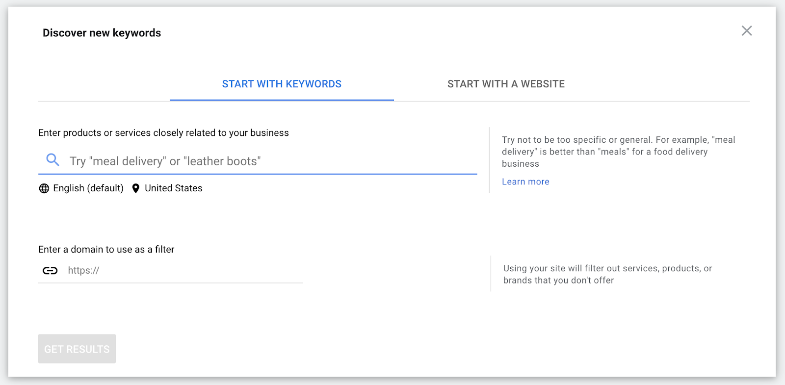Click the 'Using your site will filter' hint text
785x385 pixels.
(607, 274)
